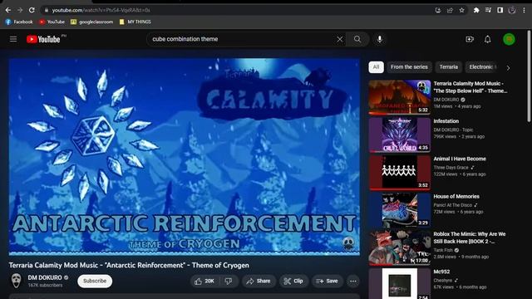Screen dimensions: 532x299
Task: Subscribe to DM DOKURO
Action: [95, 281]
